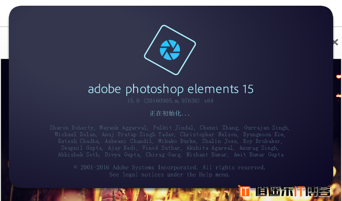Click the credit name "Byungmoon Kim"
The height and width of the screenshot is (201, 342).
(264, 135)
